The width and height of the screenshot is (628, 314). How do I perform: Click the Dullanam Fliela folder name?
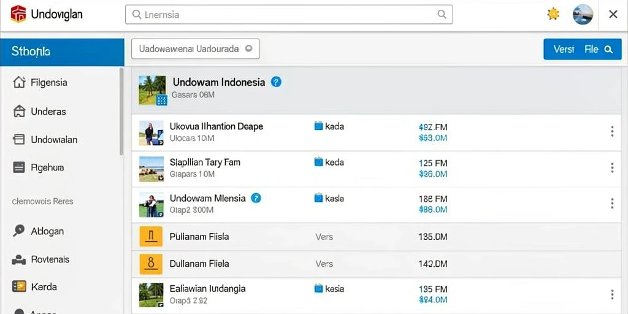click(199, 264)
